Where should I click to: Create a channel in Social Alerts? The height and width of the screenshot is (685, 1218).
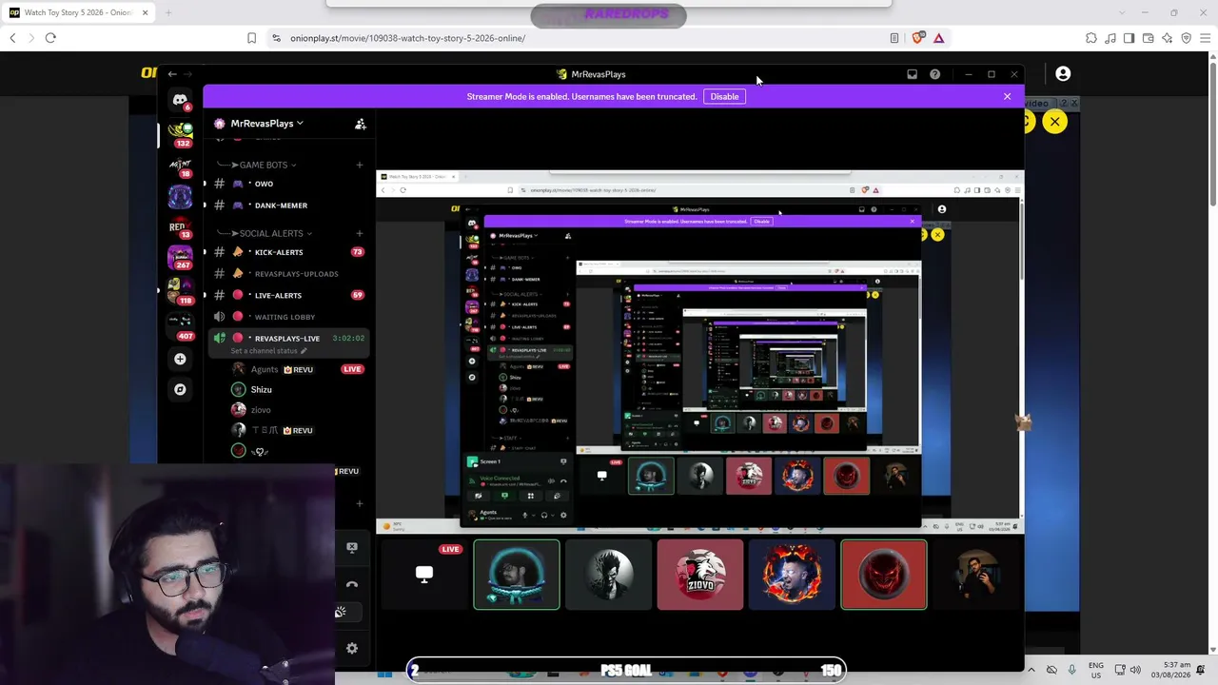359,233
